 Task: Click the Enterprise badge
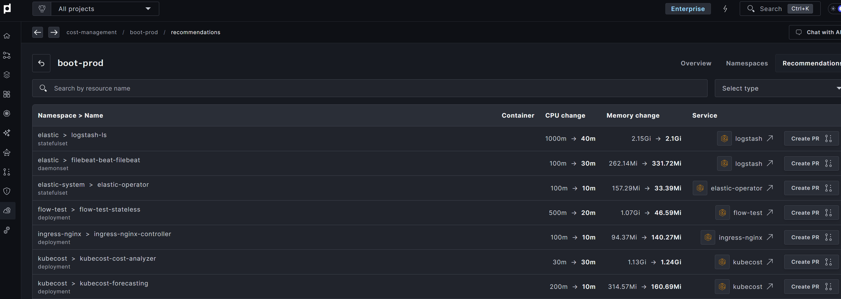688,9
